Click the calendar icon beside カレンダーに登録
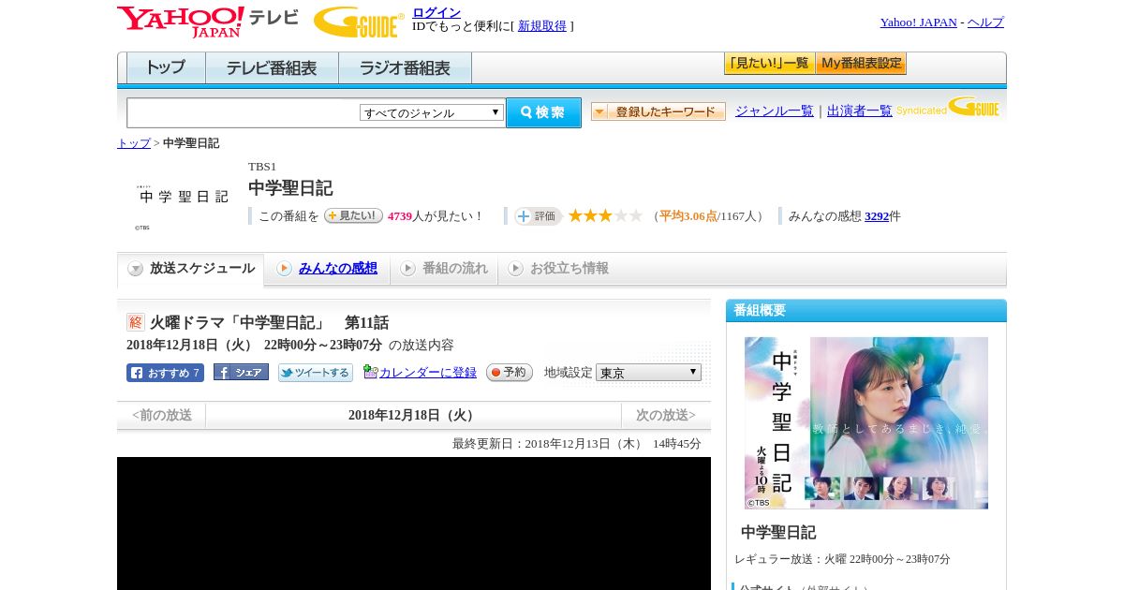1124x590 pixels. tap(370, 372)
